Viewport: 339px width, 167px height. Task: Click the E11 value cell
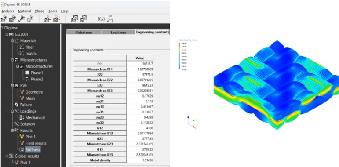[x=140, y=64]
